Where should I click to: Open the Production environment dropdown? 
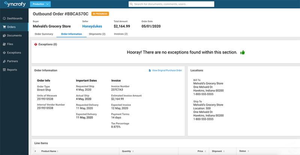40,4
